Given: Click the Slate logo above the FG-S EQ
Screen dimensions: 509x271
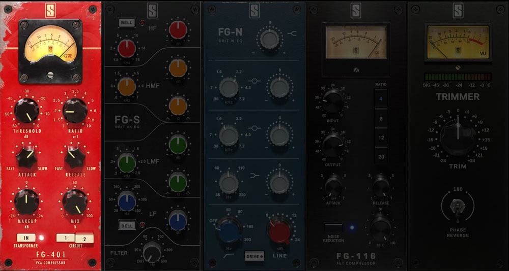Looking at the screenshot, I should pyautogui.click(x=153, y=11).
